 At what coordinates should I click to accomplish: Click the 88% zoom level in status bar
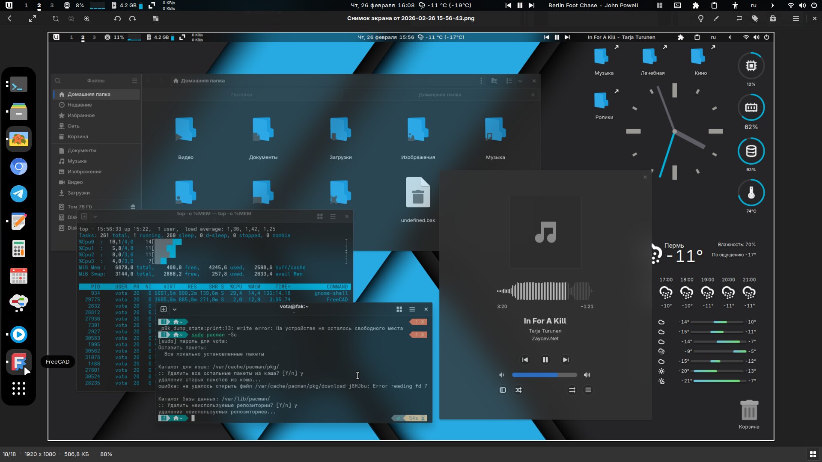tap(106, 454)
